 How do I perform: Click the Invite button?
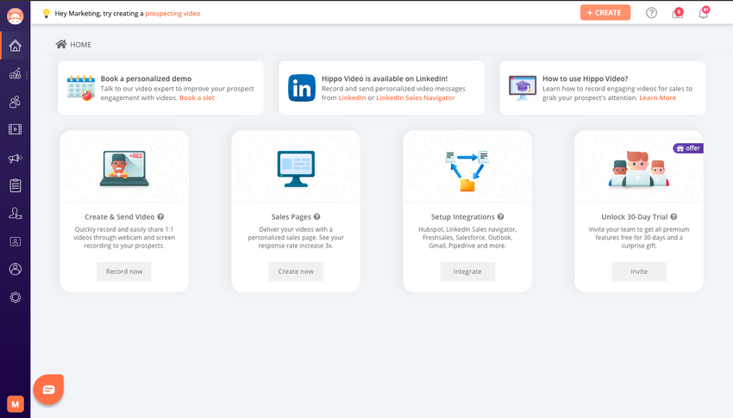tap(639, 271)
